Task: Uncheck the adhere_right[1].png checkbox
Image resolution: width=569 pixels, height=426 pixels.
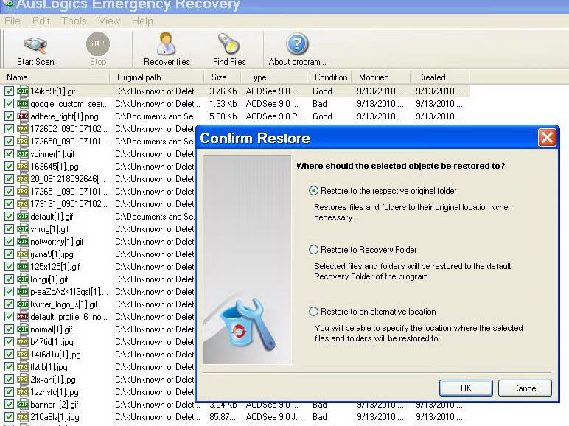Action: [x=9, y=116]
